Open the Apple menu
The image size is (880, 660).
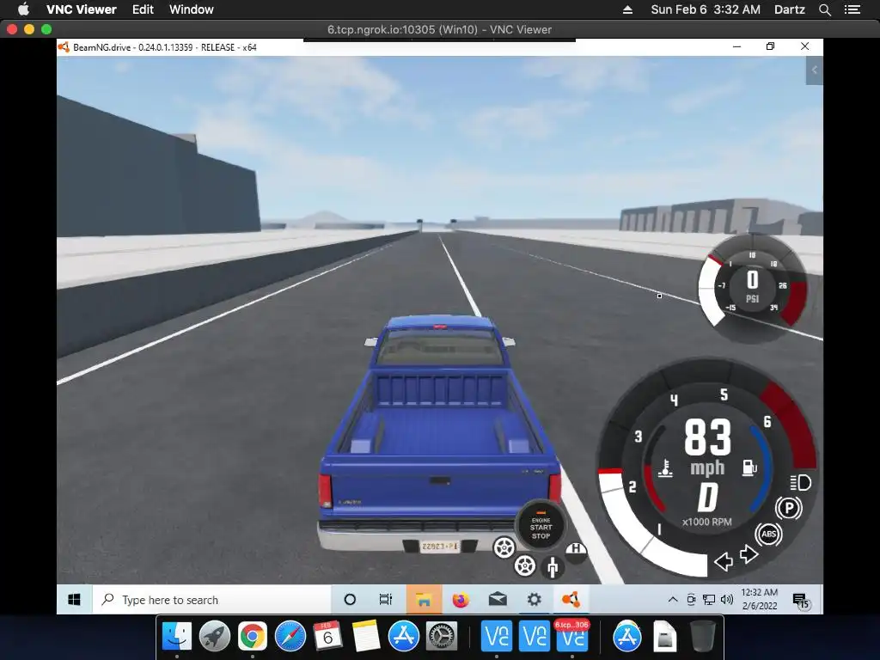click(x=23, y=9)
